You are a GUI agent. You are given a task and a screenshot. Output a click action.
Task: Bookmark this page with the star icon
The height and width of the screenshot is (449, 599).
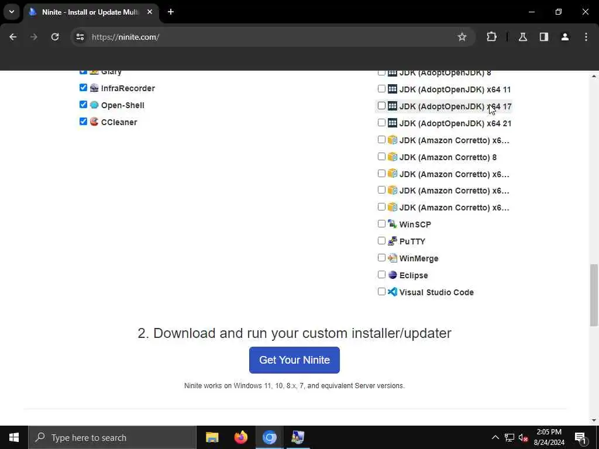tap(462, 37)
